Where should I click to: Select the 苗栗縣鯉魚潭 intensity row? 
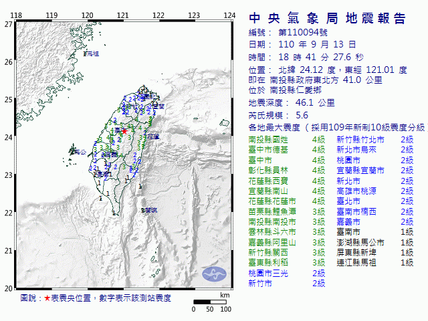coord(287,211)
